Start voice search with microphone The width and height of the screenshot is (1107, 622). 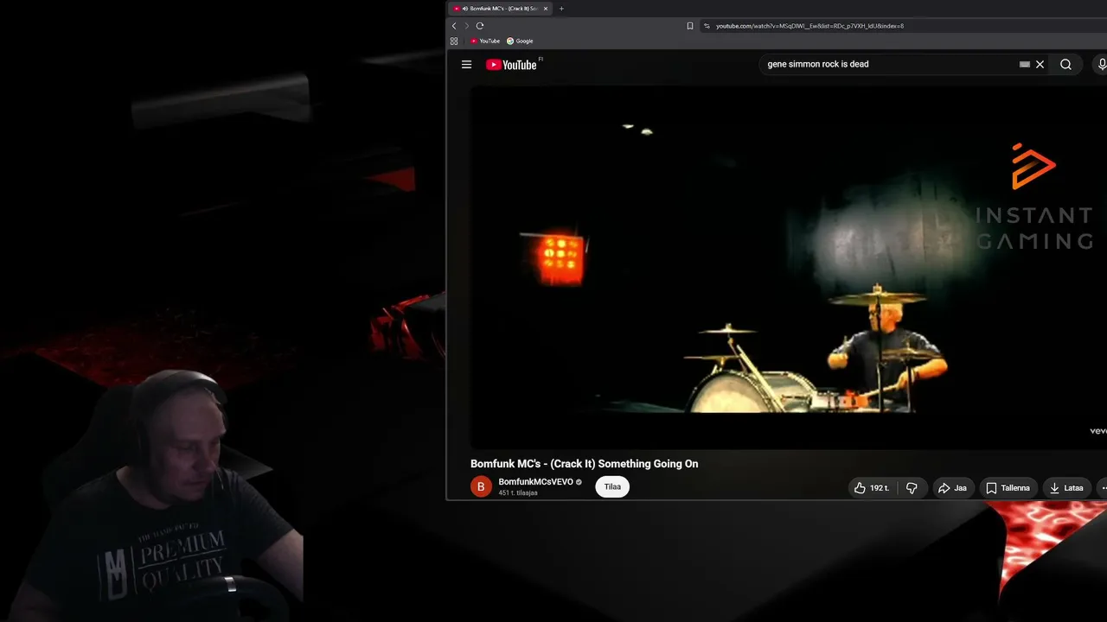click(1102, 64)
